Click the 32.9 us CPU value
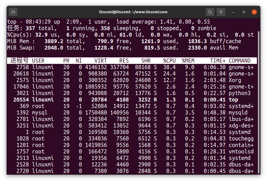267x182 pixels. (41, 35)
